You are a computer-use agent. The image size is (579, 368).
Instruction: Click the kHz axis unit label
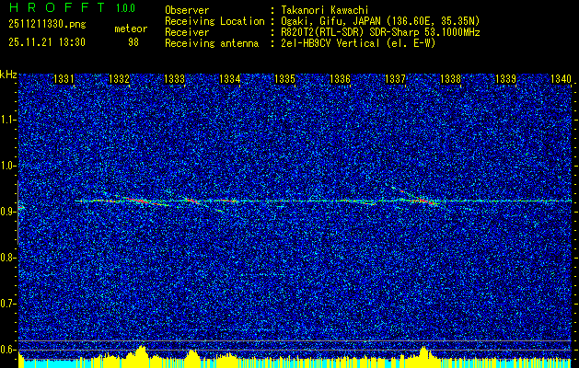coord(8,75)
